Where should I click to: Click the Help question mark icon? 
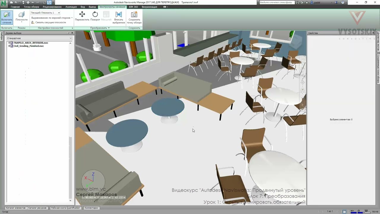tap(343, 2)
